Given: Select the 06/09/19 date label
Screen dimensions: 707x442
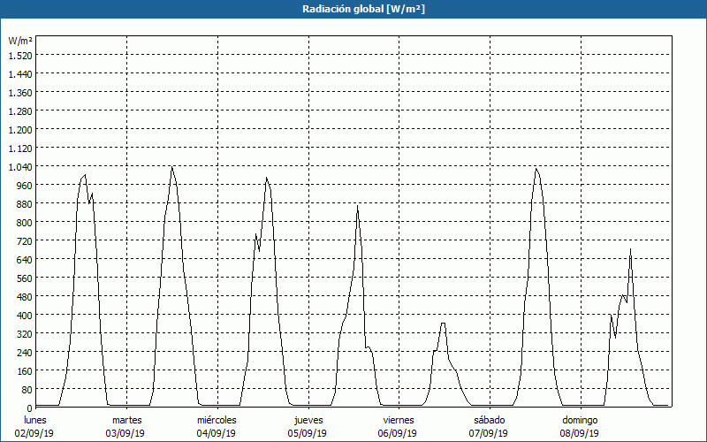Looking at the screenshot, I should coord(398,433).
